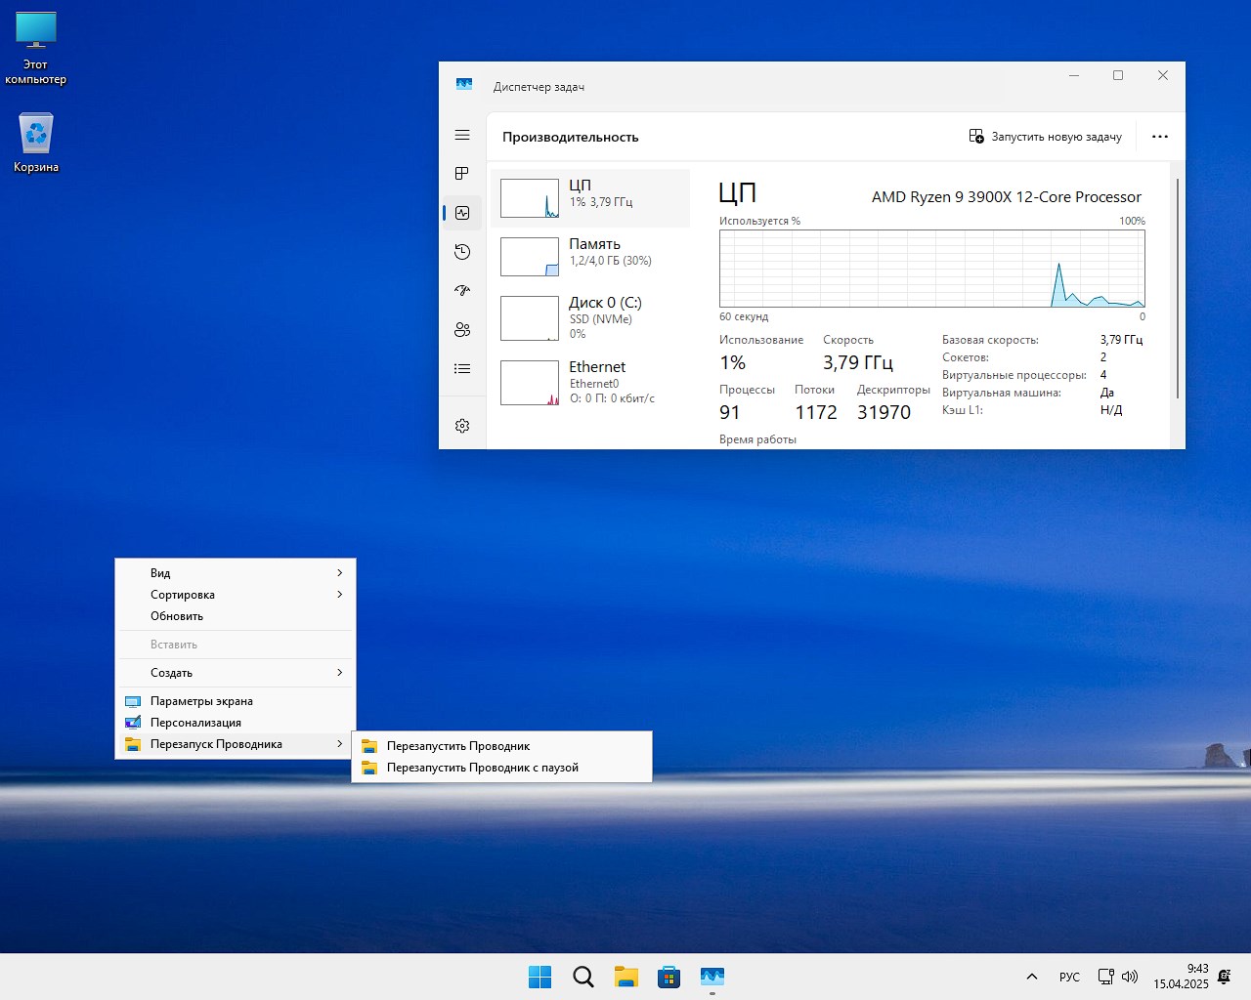Click 'Запустить новую задачу' button
This screenshot has height=1000, width=1251.
(1045, 137)
